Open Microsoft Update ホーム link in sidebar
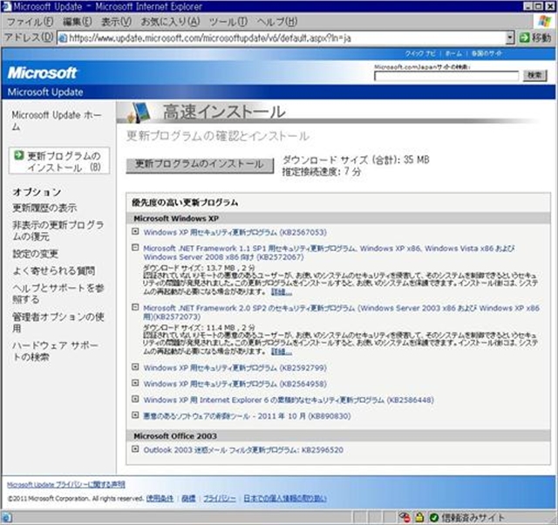 56,120
